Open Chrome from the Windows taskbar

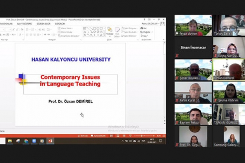pyautogui.click(x=26, y=141)
